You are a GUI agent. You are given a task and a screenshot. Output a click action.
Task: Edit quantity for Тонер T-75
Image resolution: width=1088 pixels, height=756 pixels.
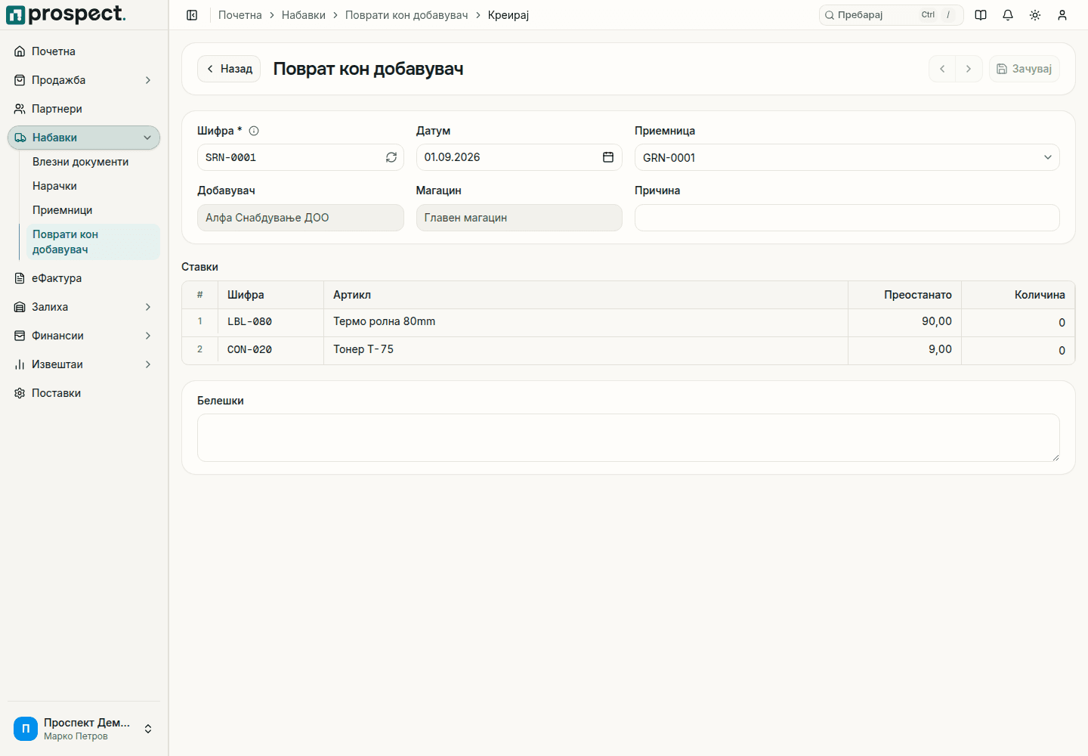1018,351
